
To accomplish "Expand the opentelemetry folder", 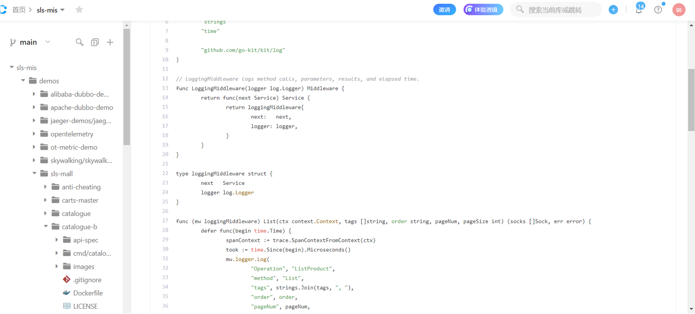I will (x=34, y=134).
